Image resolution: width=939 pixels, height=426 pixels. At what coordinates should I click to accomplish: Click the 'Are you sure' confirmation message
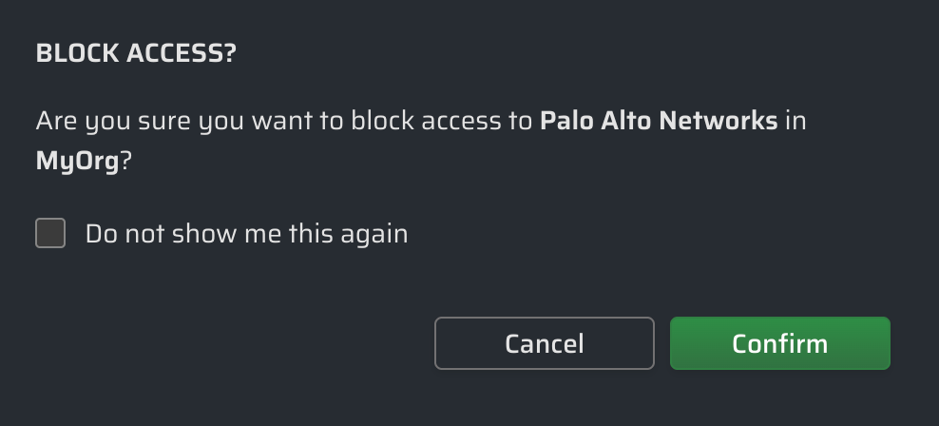pos(285,122)
